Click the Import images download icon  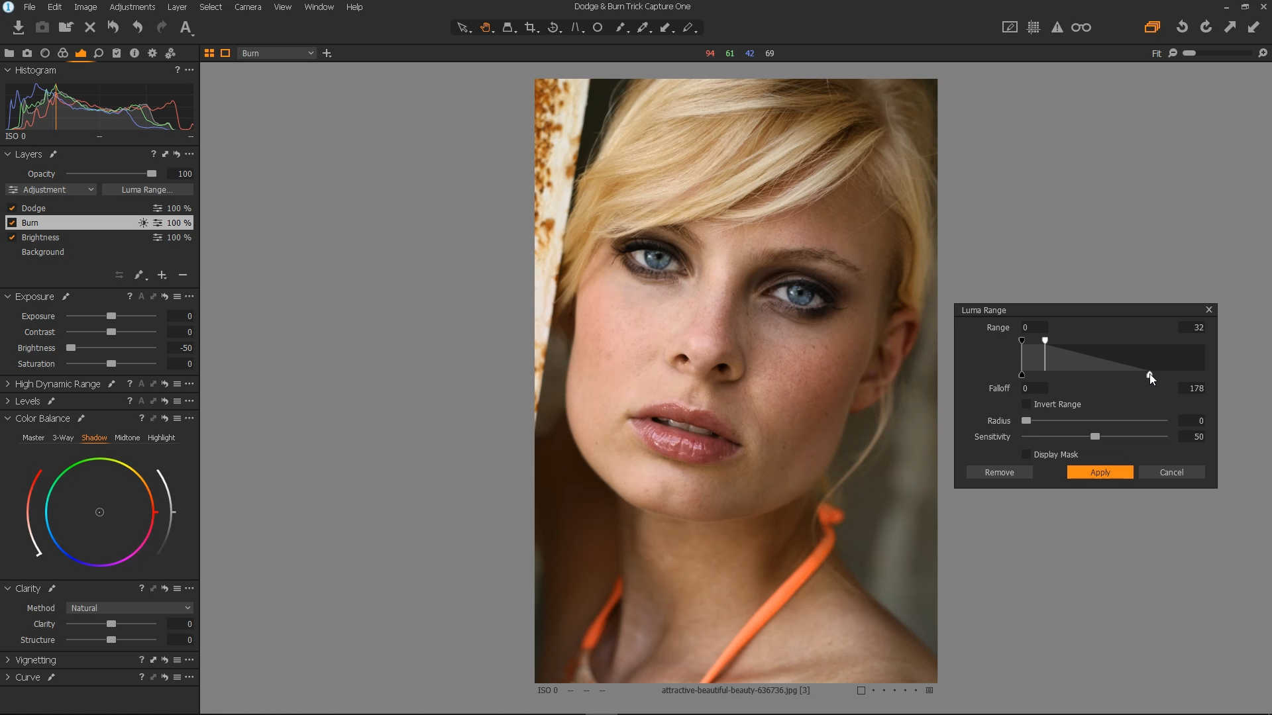(x=19, y=27)
